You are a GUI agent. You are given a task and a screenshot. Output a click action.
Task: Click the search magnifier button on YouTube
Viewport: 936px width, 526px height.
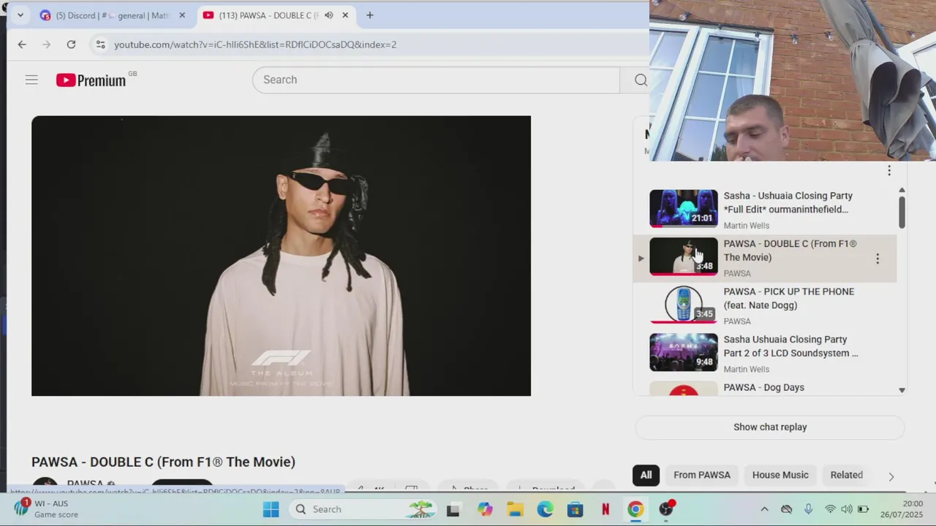pyautogui.click(x=641, y=80)
